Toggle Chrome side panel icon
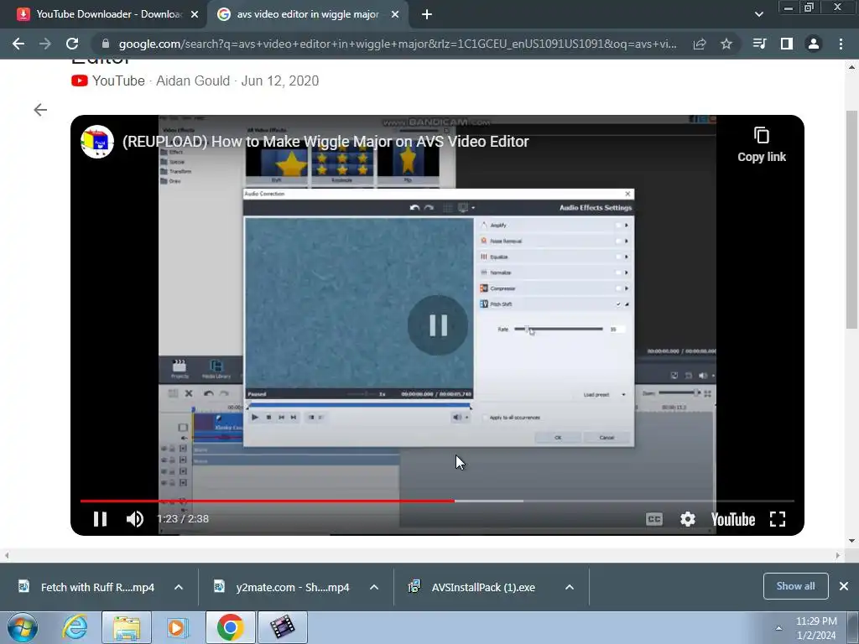Viewport: 859px width, 644px height. pyautogui.click(x=787, y=44)
